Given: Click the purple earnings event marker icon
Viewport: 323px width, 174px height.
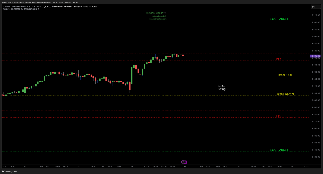Looking at the screenshot, I should (x=185, y=162).
